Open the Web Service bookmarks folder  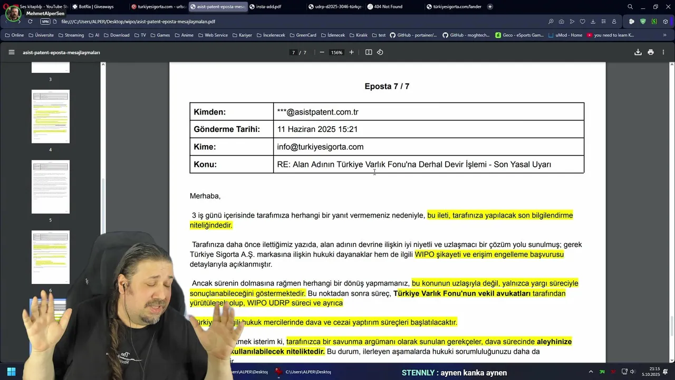point(213,35)
